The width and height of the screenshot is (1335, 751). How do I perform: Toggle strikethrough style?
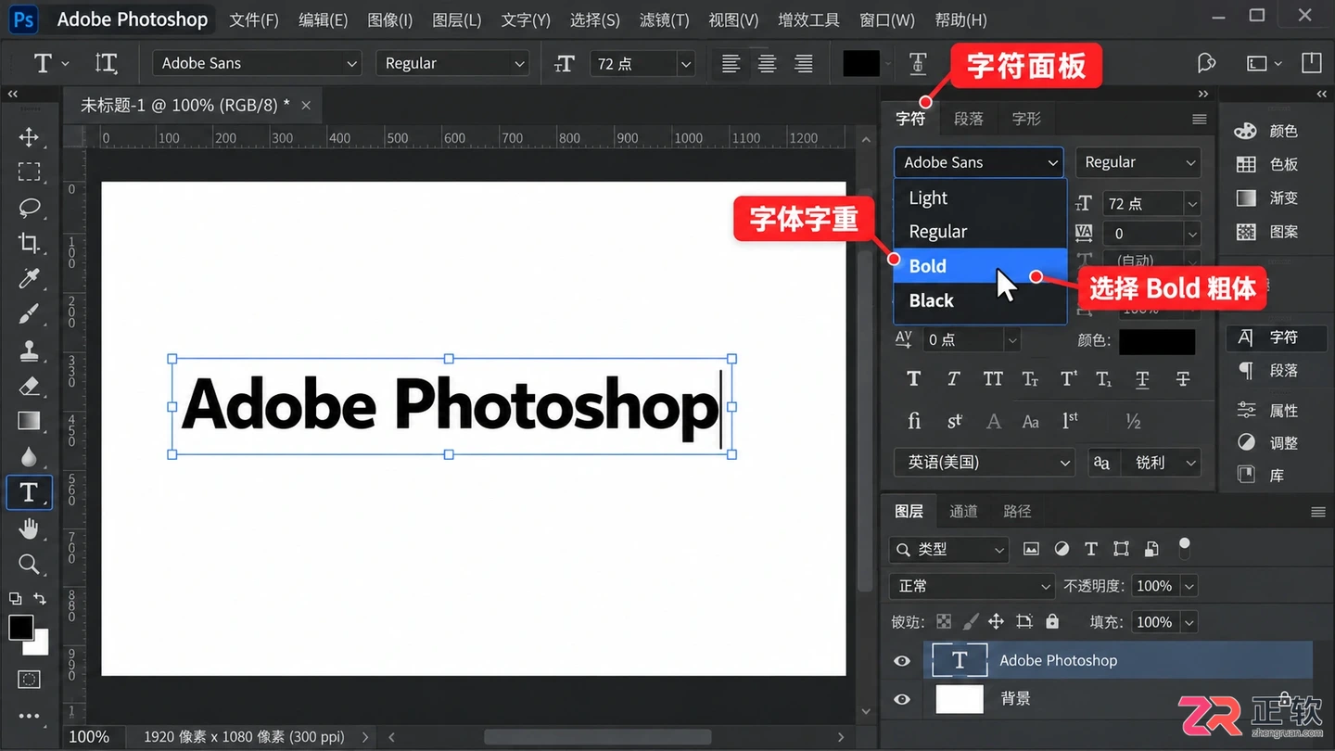pos(1183,378)
